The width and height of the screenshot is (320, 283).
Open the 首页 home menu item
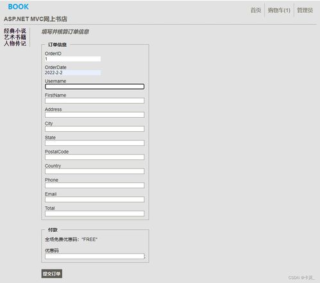click(x=256, y=10)
